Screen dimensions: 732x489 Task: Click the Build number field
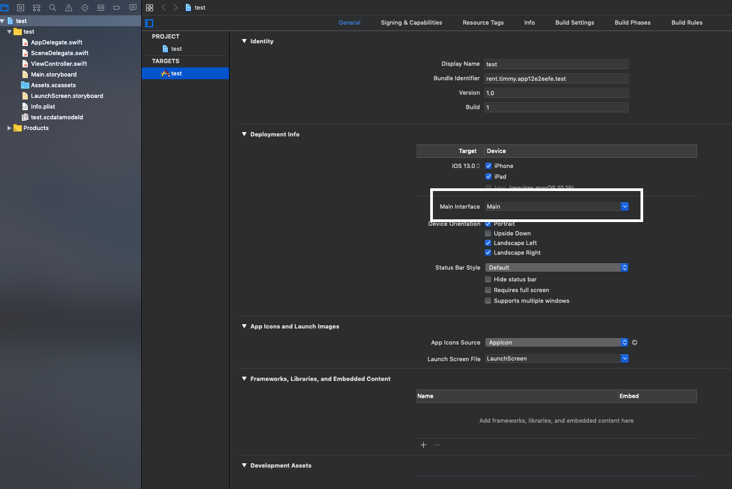[x=556, y=108]
